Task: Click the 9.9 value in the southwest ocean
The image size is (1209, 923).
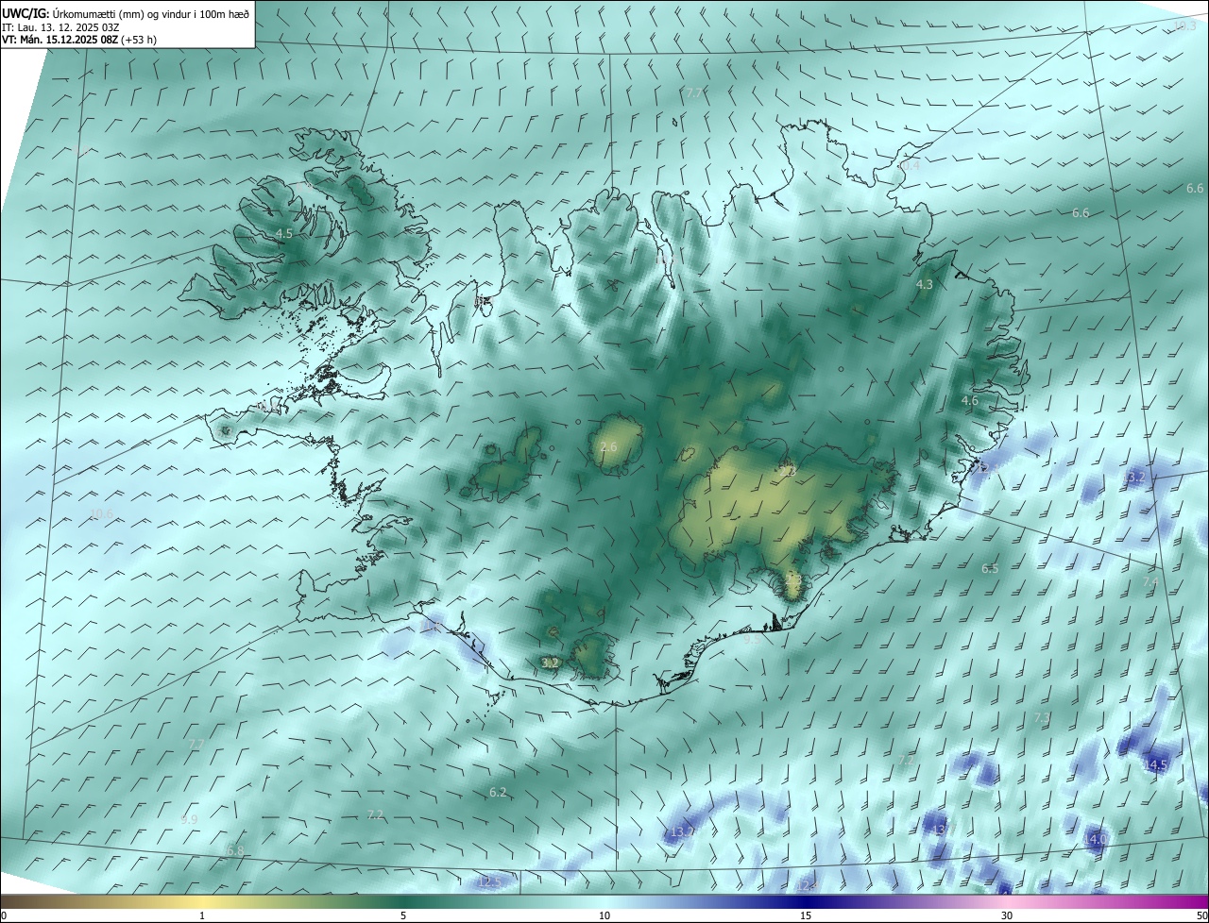Action: pos(189,819)
